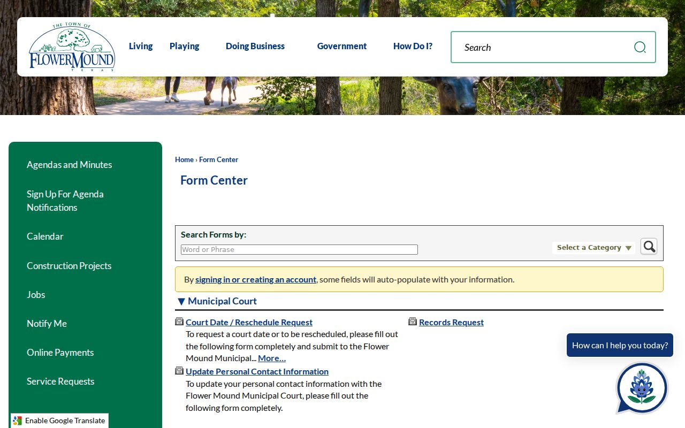The height and width of the screenshot is (428, 685).
Task: Open Construction Projects sidebar link
Action: pyautogui.click(x=69, y=265)
